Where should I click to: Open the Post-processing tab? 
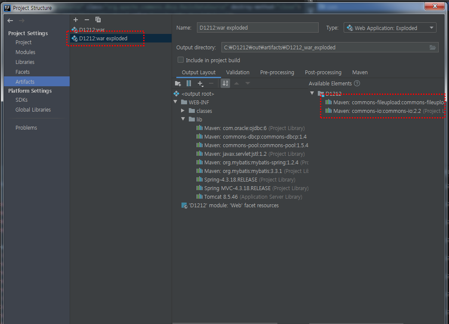[323, 73]
